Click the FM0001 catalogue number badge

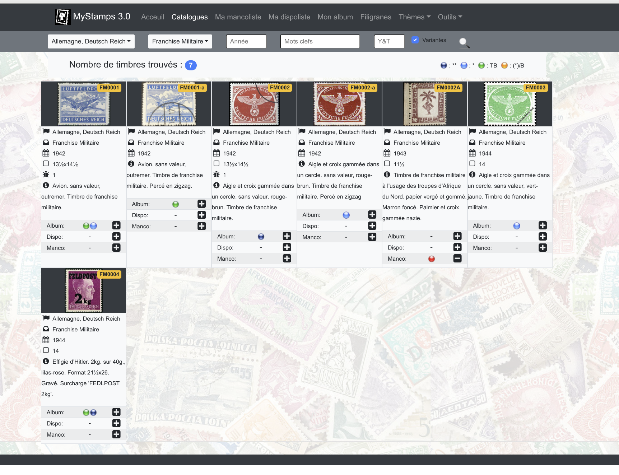tap(109, 88)
